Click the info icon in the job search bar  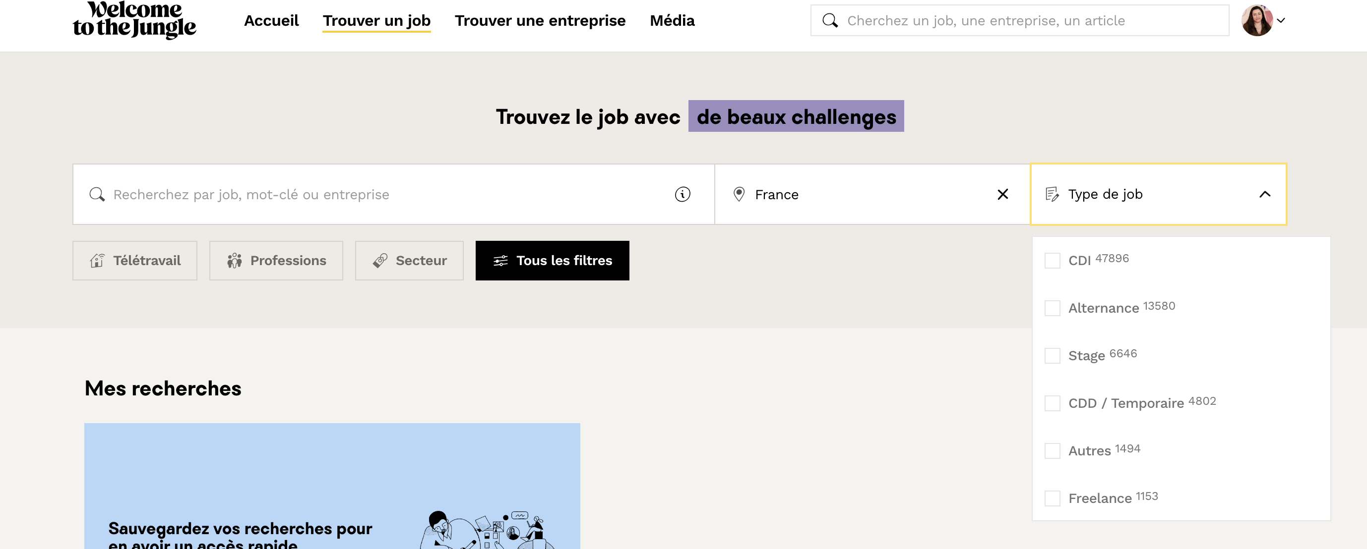click(x=683, y=195)
